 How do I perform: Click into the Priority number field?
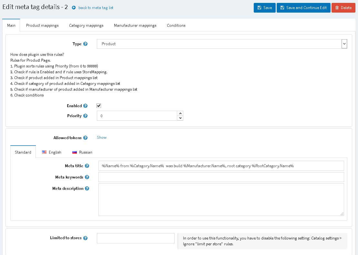137,116
